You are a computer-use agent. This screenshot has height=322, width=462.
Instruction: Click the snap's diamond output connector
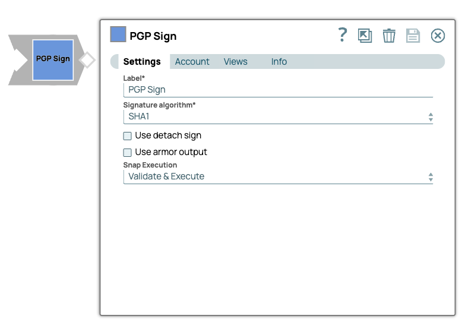tap(87, 60)
